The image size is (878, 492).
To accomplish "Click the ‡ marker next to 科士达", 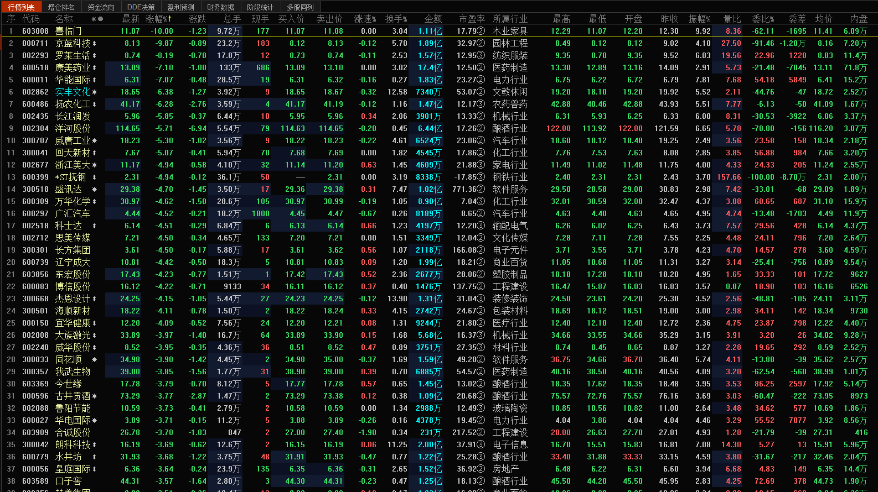I will (x=95, y=226).
